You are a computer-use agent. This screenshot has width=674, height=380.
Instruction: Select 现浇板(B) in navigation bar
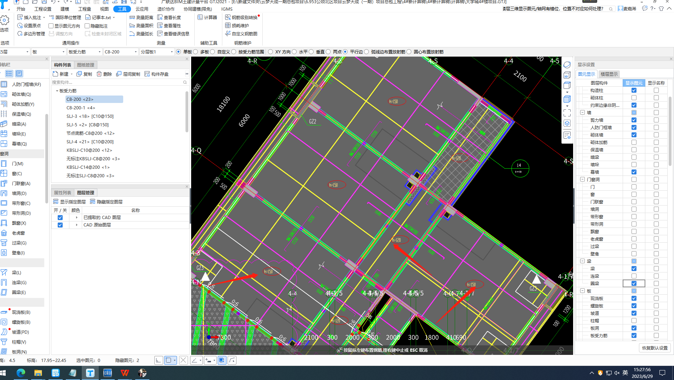coord(21,312)
